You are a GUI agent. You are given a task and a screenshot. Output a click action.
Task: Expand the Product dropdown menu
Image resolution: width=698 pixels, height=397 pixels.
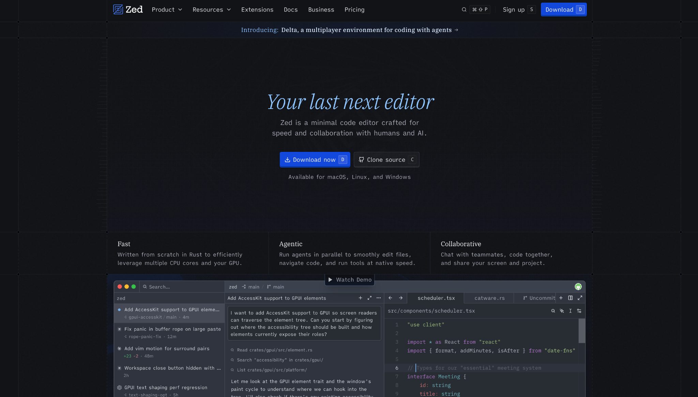167,10
